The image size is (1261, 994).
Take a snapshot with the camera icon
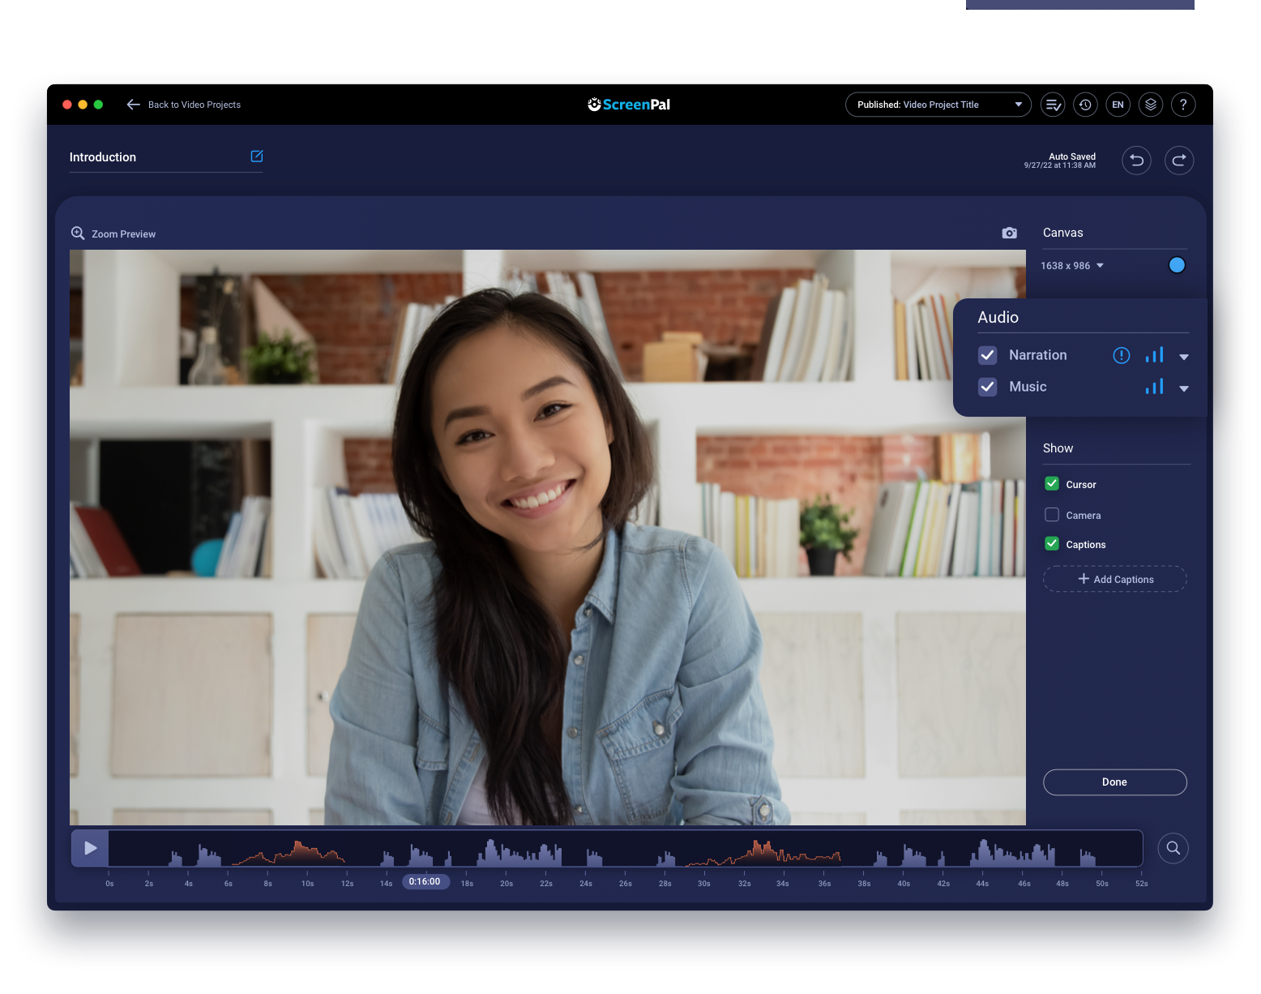[1009, 233]
